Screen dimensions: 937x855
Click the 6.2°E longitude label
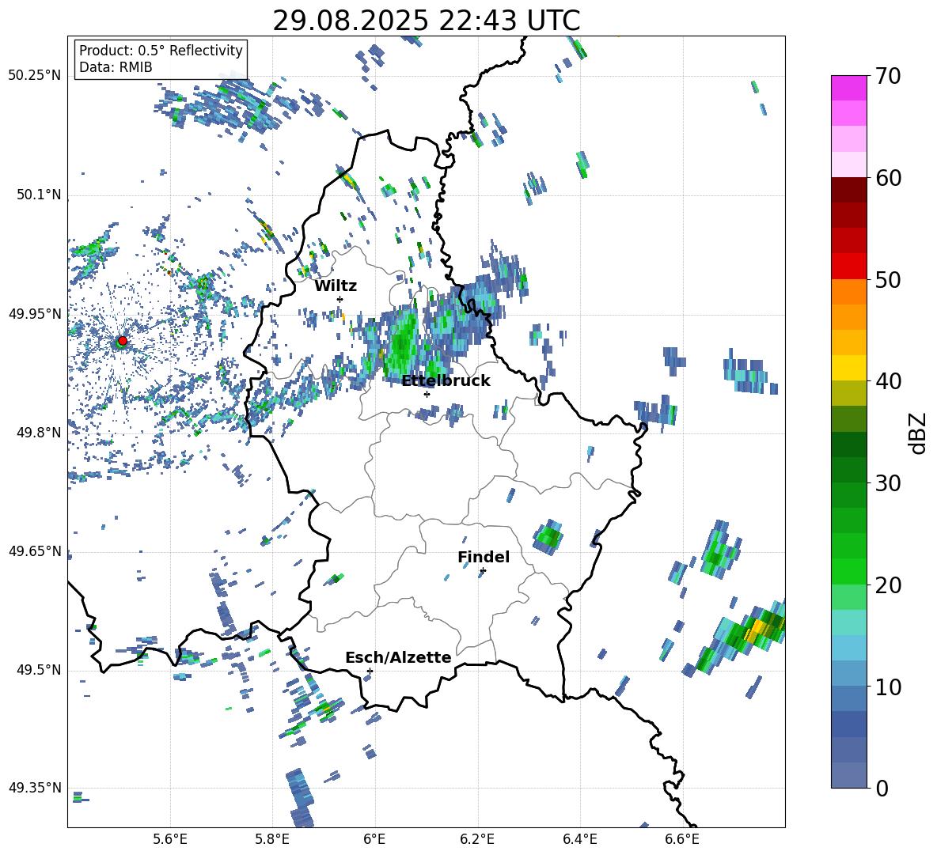click(x=477, y=839)
